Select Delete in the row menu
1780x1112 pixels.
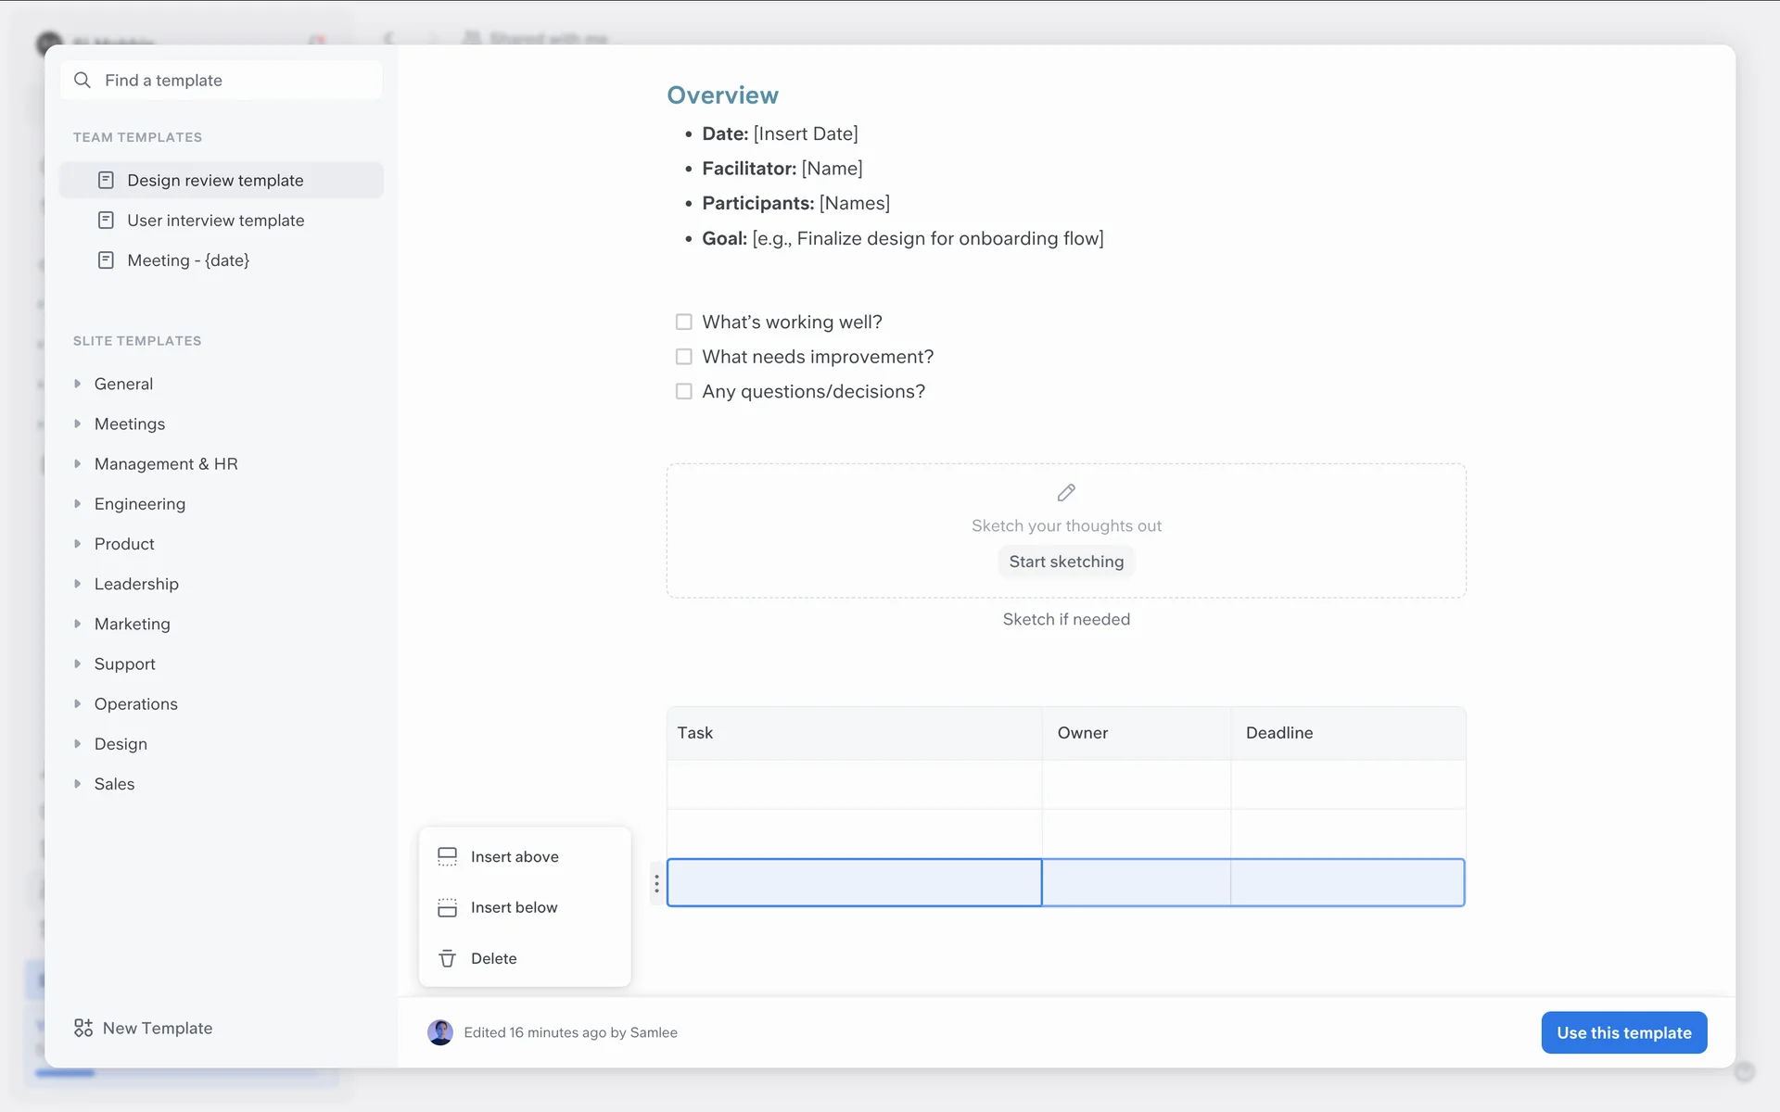coord(493,958)
